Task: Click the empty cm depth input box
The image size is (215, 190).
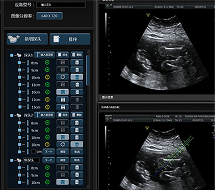Action: [x=33, y=152]
